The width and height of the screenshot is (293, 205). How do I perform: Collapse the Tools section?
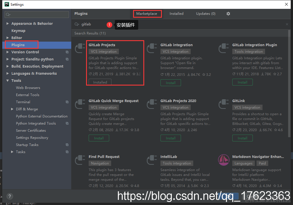[7, 80]
